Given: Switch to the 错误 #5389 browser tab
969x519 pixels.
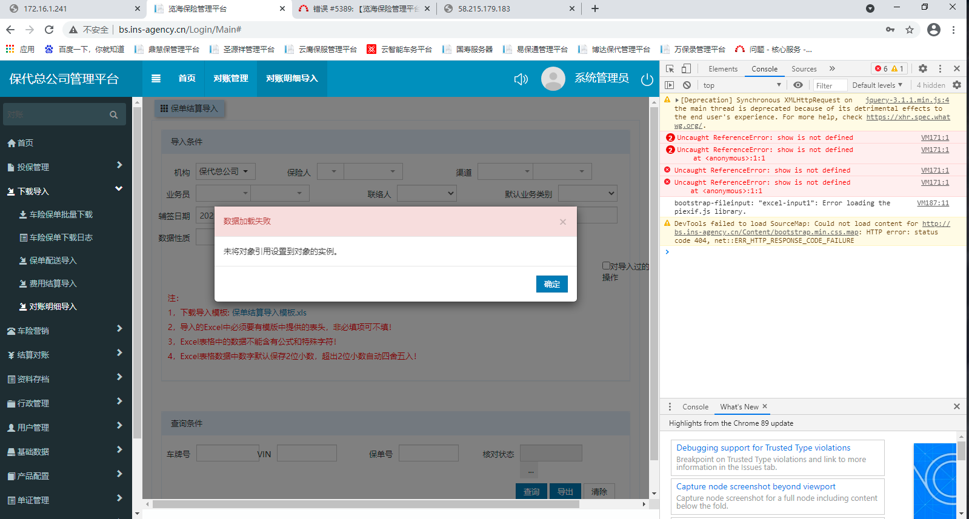Looking at the screenshot, I should point(364,8).
